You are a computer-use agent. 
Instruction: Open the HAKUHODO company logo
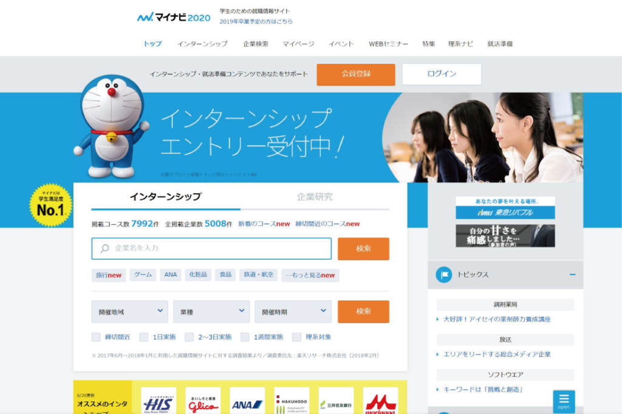point(292,401)
